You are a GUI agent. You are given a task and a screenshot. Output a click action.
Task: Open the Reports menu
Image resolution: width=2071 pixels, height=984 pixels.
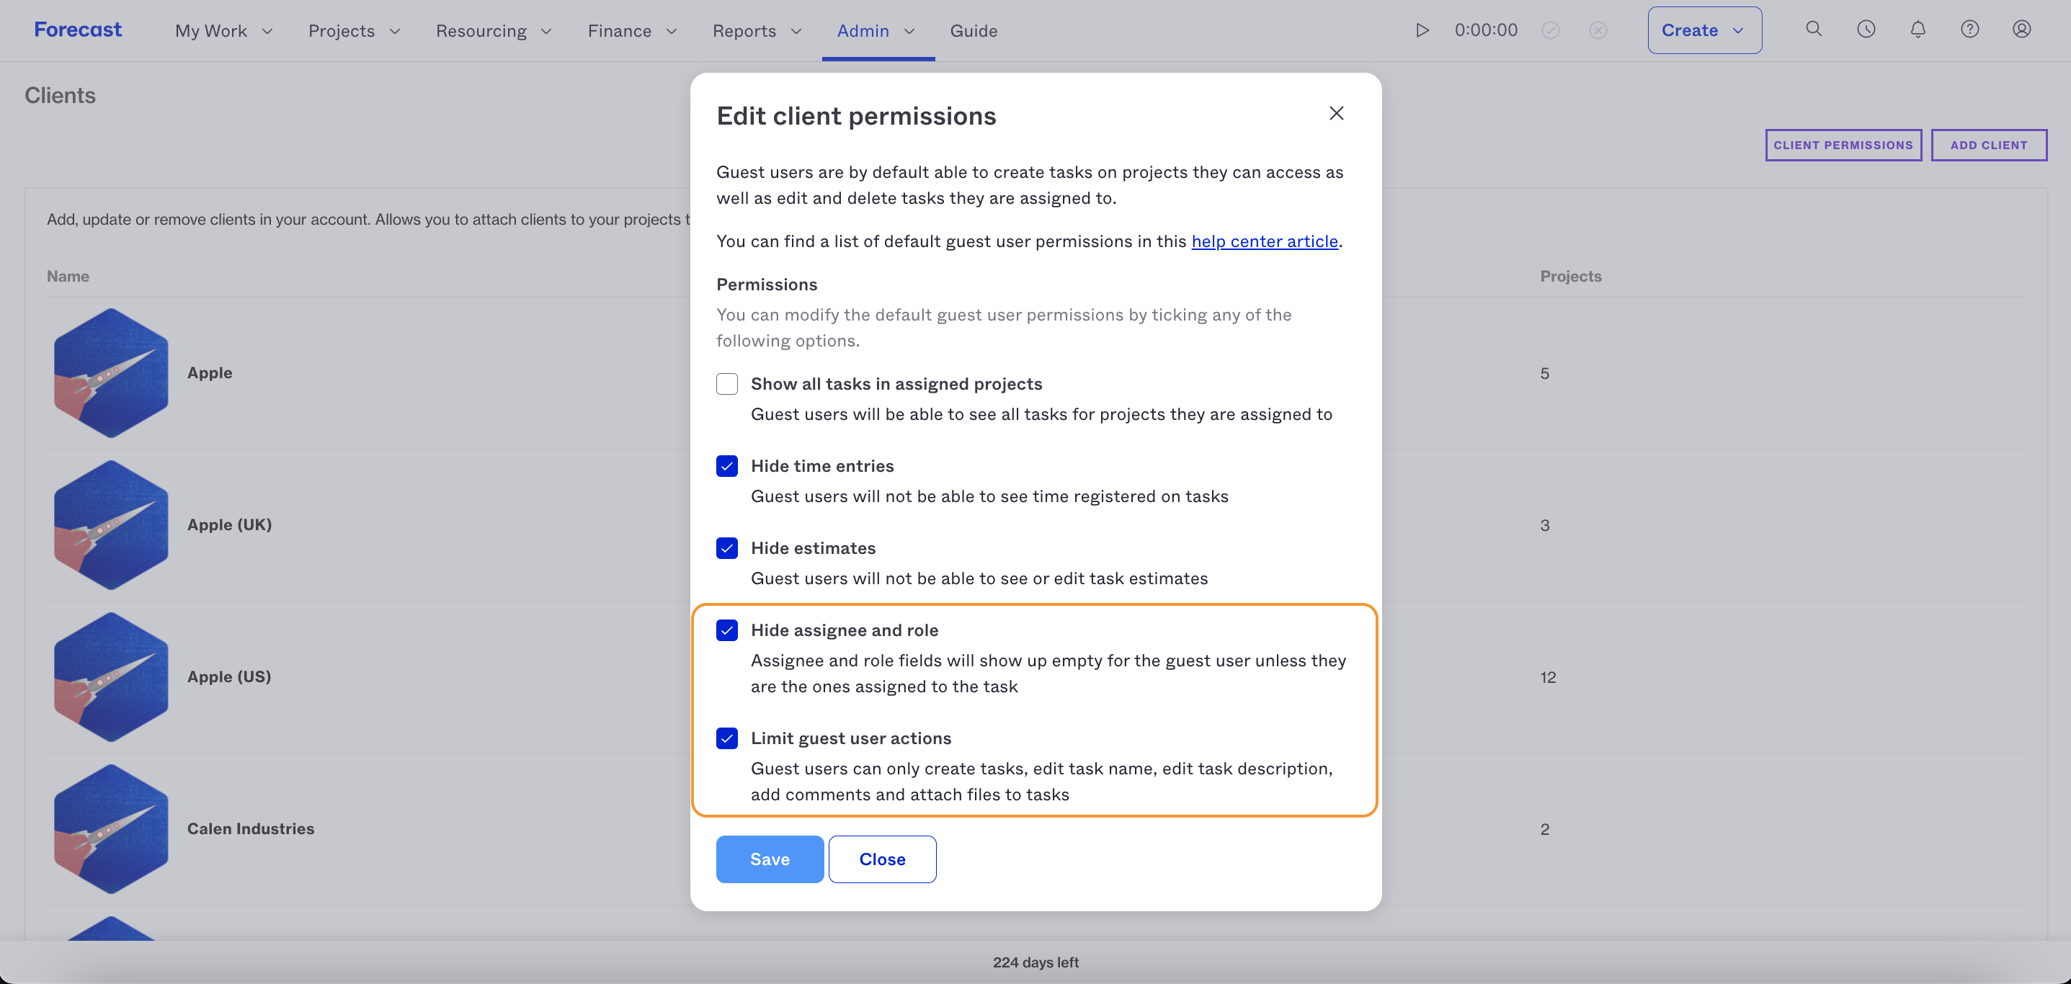(x=757, y=30)
